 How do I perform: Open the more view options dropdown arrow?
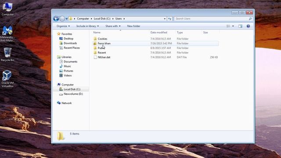pos(233,26)
